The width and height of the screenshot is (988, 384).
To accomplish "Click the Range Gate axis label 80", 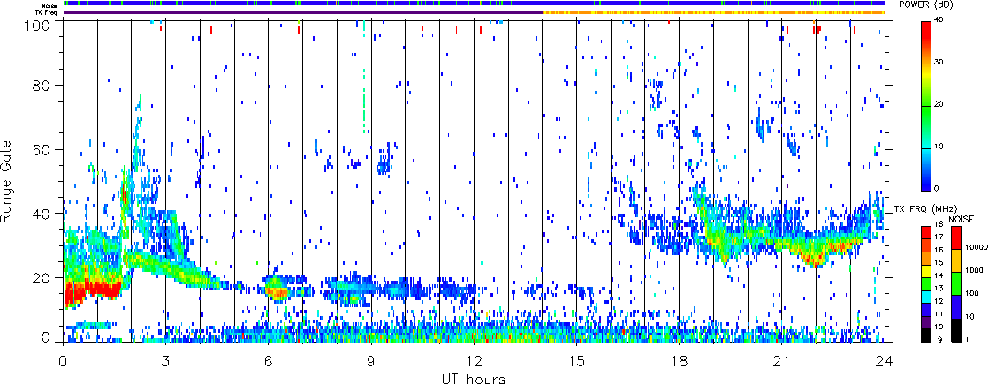I will click(41, 85).
